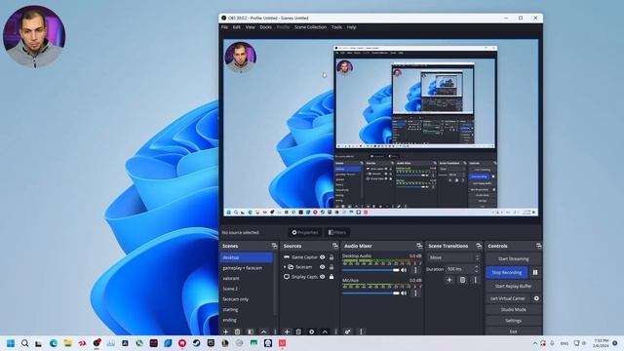Open the Docks menu
624x351 pixels.
coord(265,27)
